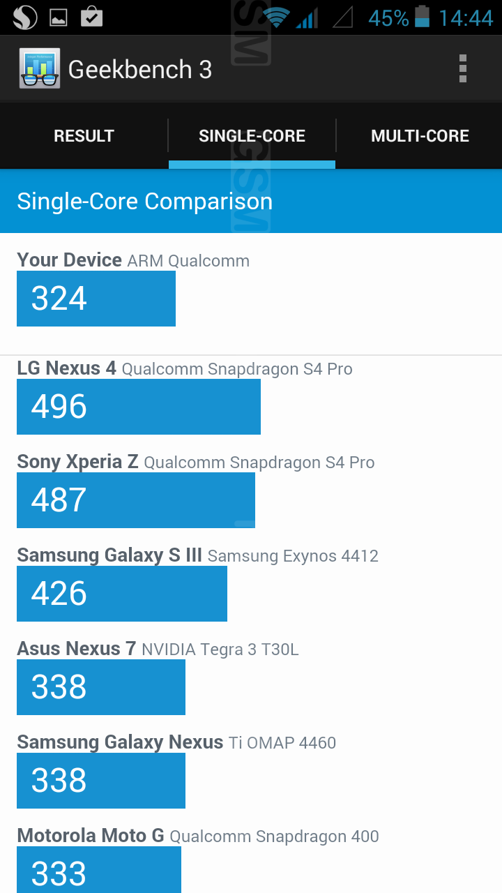Tap the 14:44 clock in status bar
The height and width of the screenshot is (893, 502).
click(466, 17)
